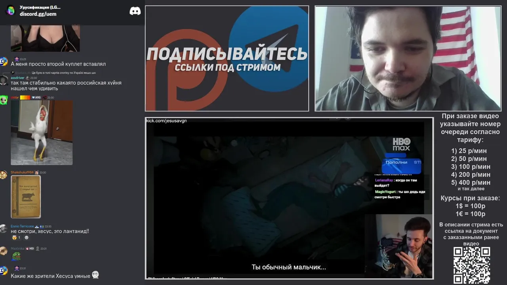Click the '3) 100 р/мин' tariff line
507x285 pixels.
(x=471, y=167)
